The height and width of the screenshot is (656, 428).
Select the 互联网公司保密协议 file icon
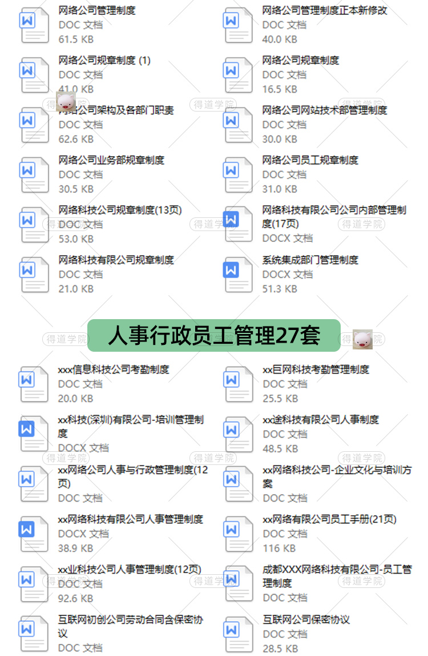pos(238,633)
